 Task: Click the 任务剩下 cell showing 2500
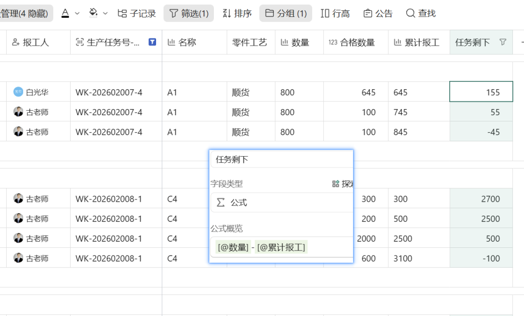click(481, 218)
